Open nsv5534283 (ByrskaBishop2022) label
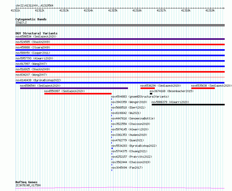The image size is (232, 191). click(134, 146)
